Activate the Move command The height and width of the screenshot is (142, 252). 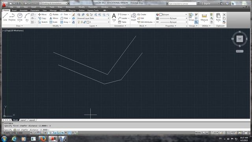coord(42,15)
